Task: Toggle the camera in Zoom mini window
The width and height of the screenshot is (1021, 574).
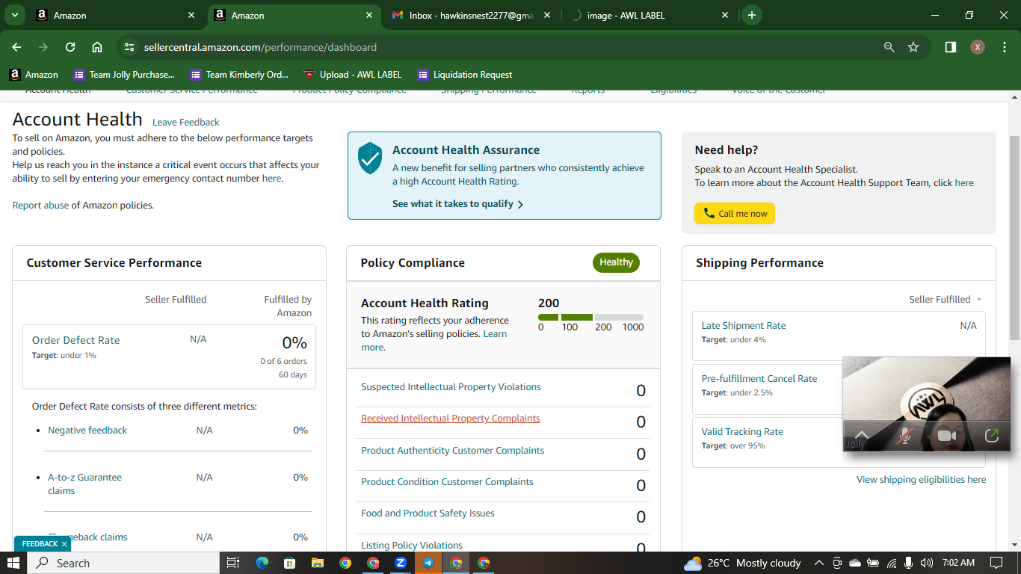Action: pyautogui.click(x=947, y=436)
